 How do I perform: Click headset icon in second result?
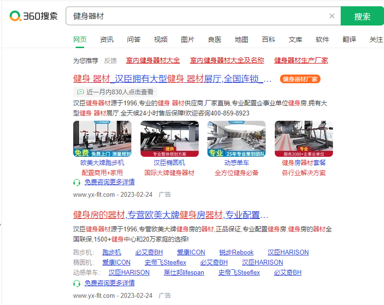[x=77, y=283]
